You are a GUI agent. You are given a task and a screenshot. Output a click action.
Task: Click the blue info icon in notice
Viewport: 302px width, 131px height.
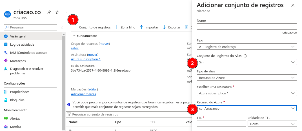coord(69,105)
